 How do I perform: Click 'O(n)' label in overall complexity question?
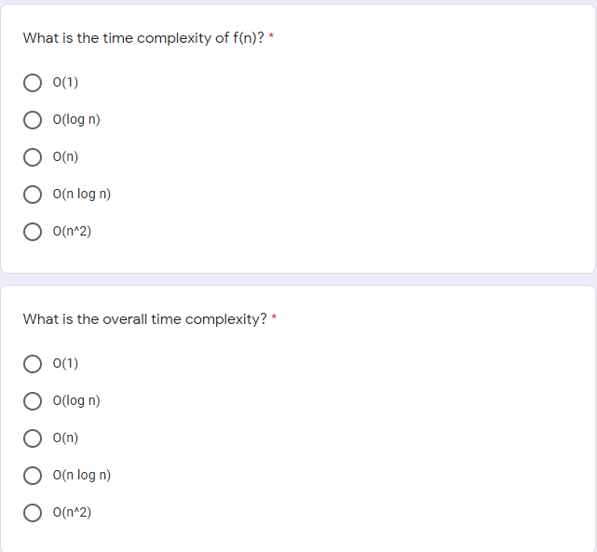coord(65,438)
